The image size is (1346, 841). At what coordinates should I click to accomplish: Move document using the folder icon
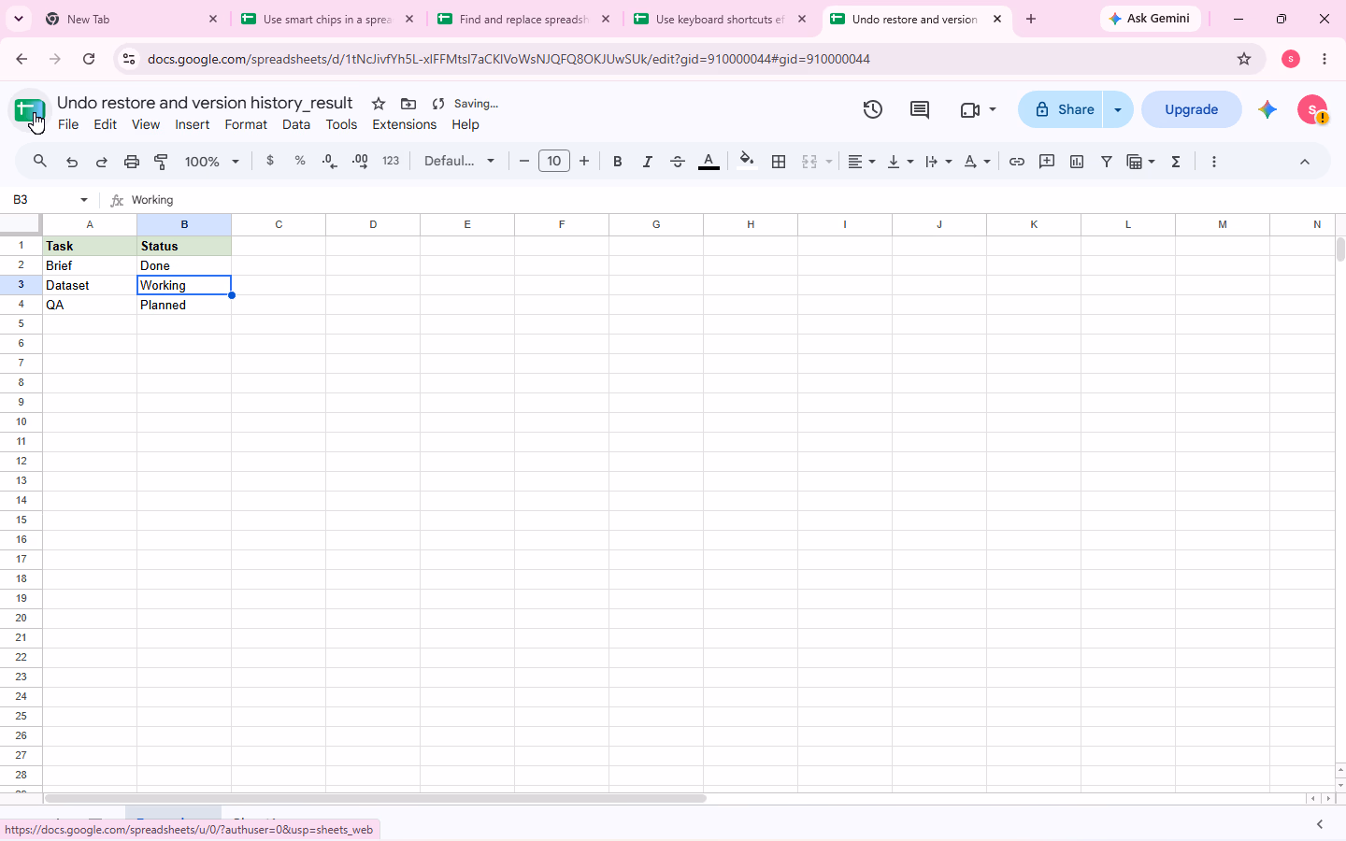pos(408,104)
